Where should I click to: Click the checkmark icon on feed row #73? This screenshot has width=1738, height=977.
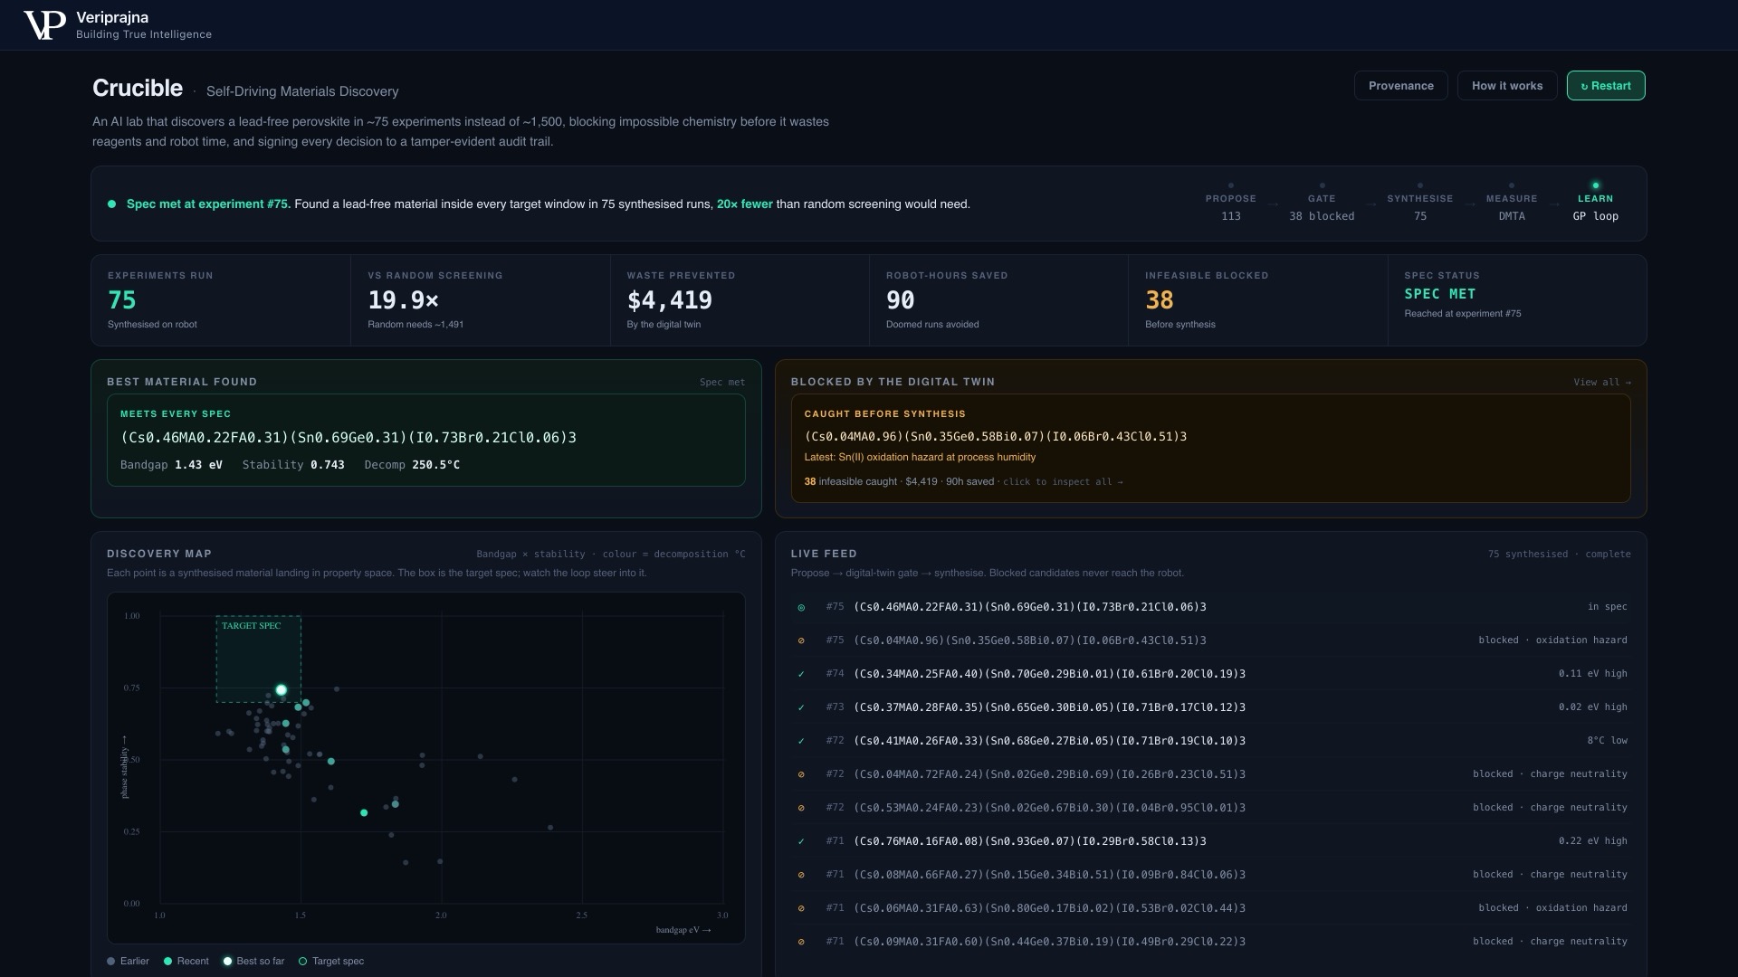[801, 708]
